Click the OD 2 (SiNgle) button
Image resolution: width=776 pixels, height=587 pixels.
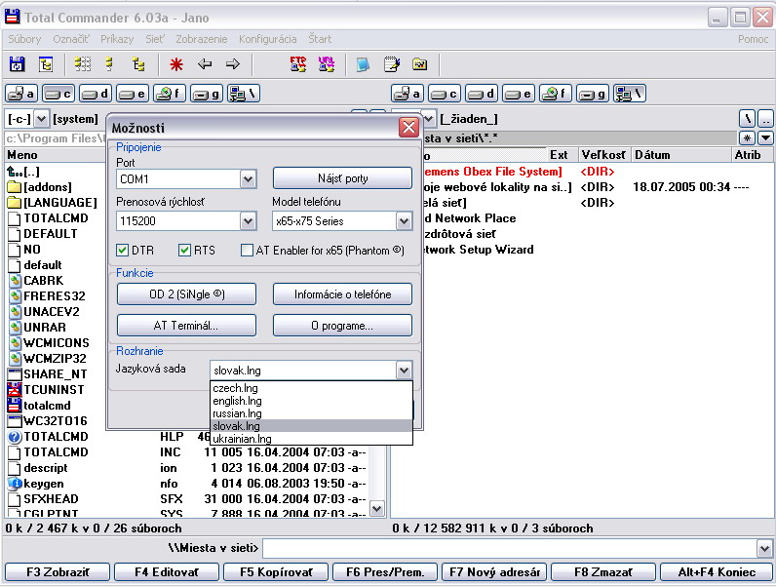tap(186, 294)
